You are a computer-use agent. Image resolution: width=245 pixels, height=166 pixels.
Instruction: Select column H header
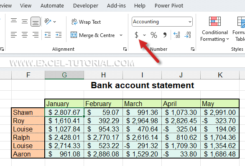(x=103, y=75)
